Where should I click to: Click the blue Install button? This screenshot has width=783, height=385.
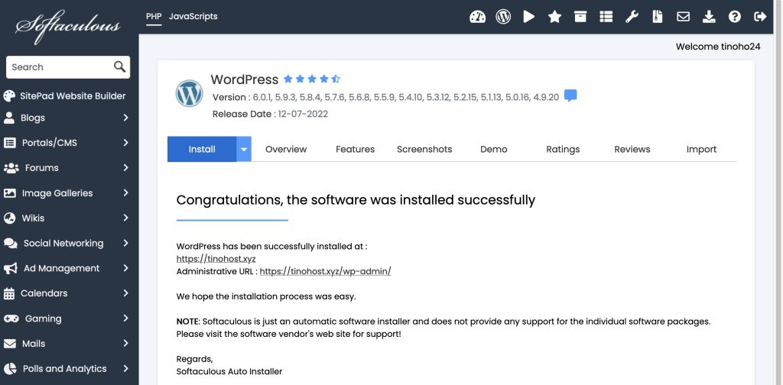coord(202,149)
